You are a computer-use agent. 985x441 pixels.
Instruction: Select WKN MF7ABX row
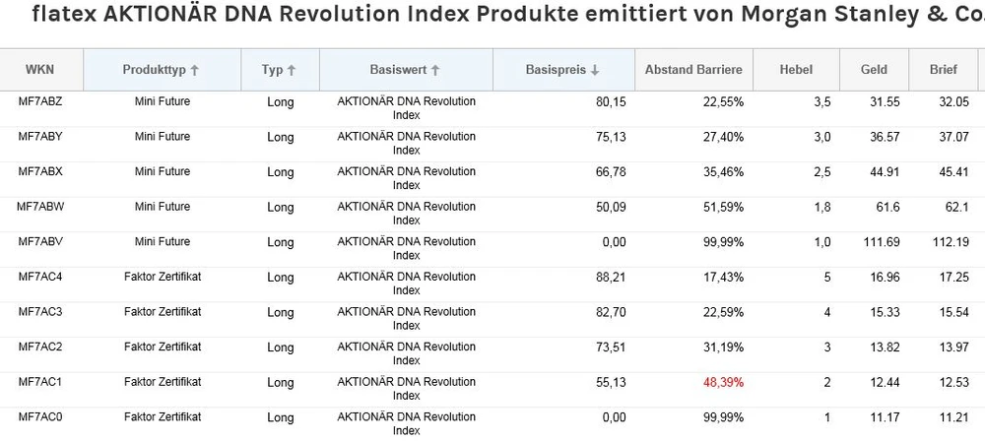point(40,171)
